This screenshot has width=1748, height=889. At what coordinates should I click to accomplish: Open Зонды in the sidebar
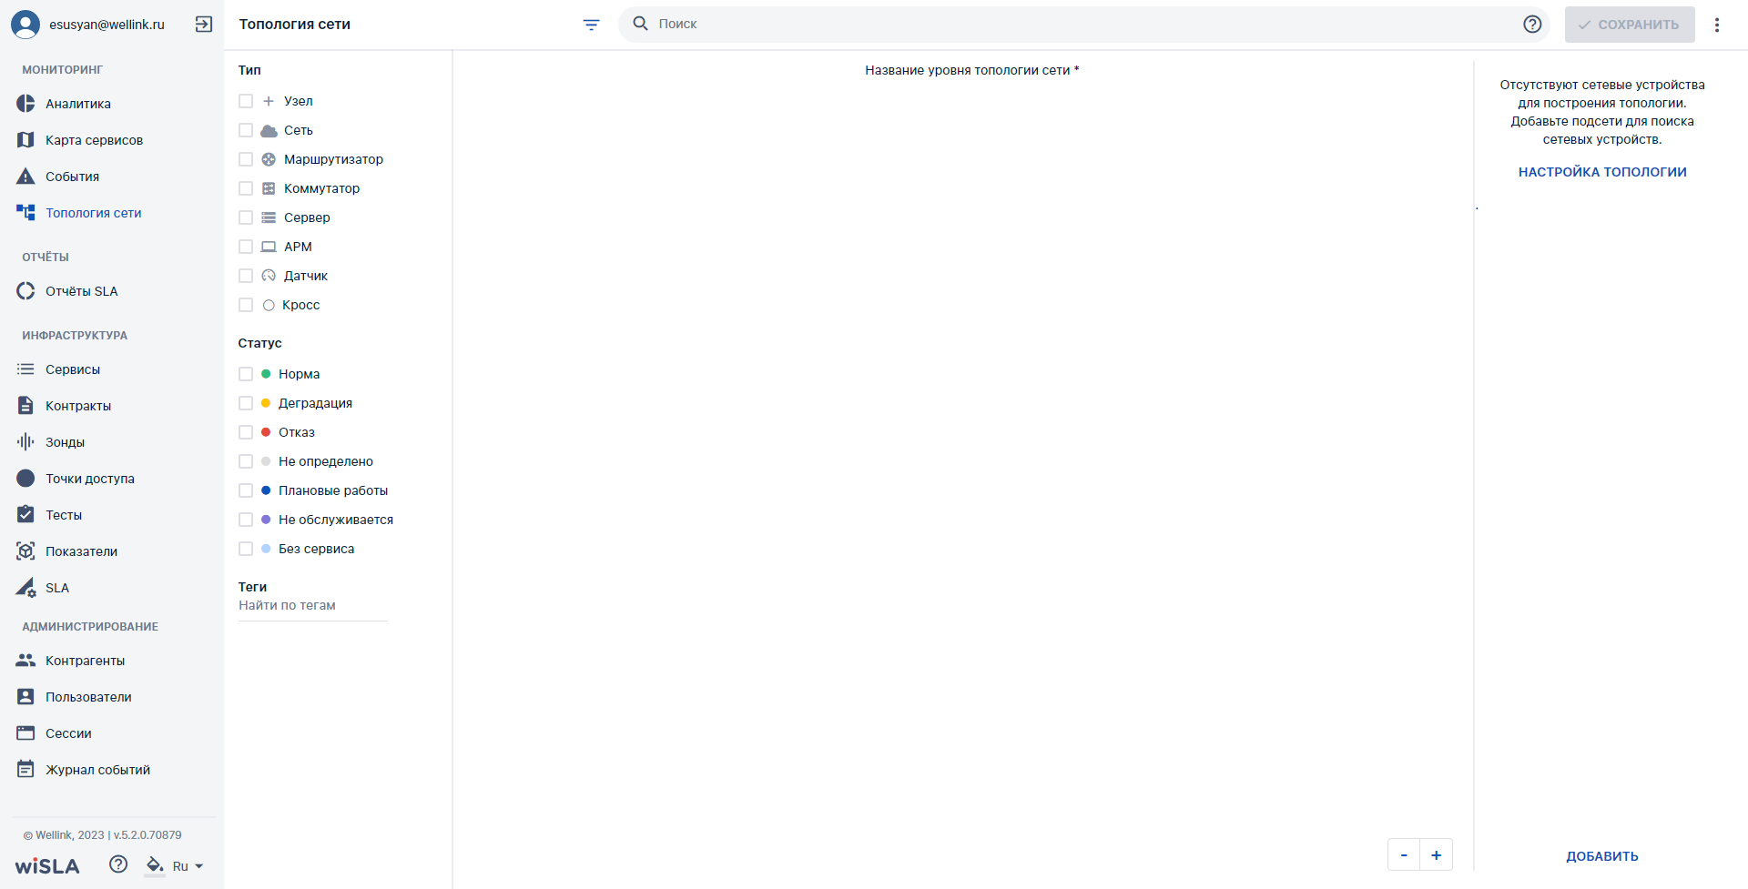66,442
